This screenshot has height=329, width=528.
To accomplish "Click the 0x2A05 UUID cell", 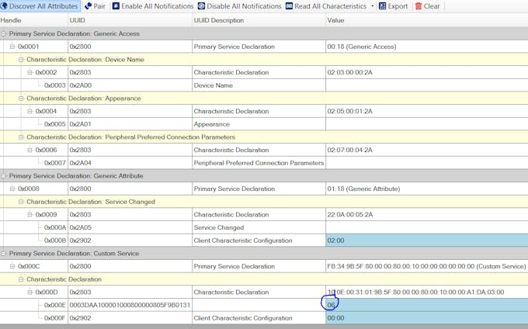I will point(130,227).
